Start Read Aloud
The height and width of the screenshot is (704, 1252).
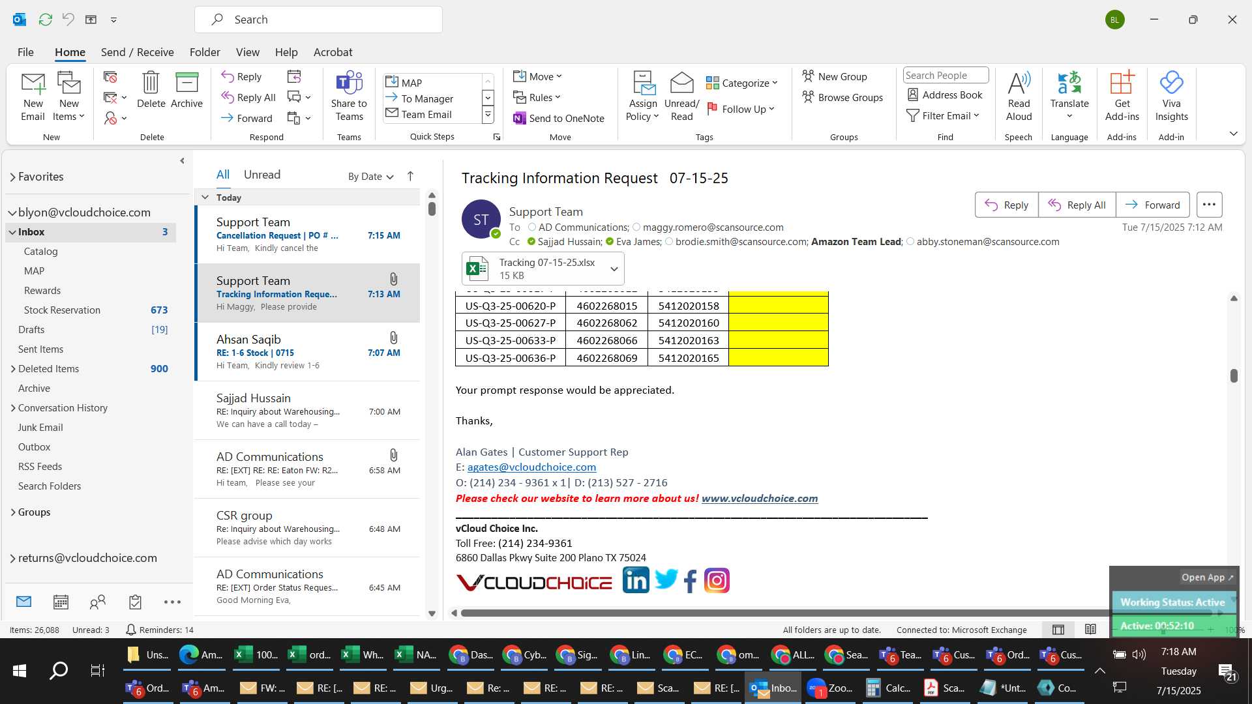point(1019,96)
